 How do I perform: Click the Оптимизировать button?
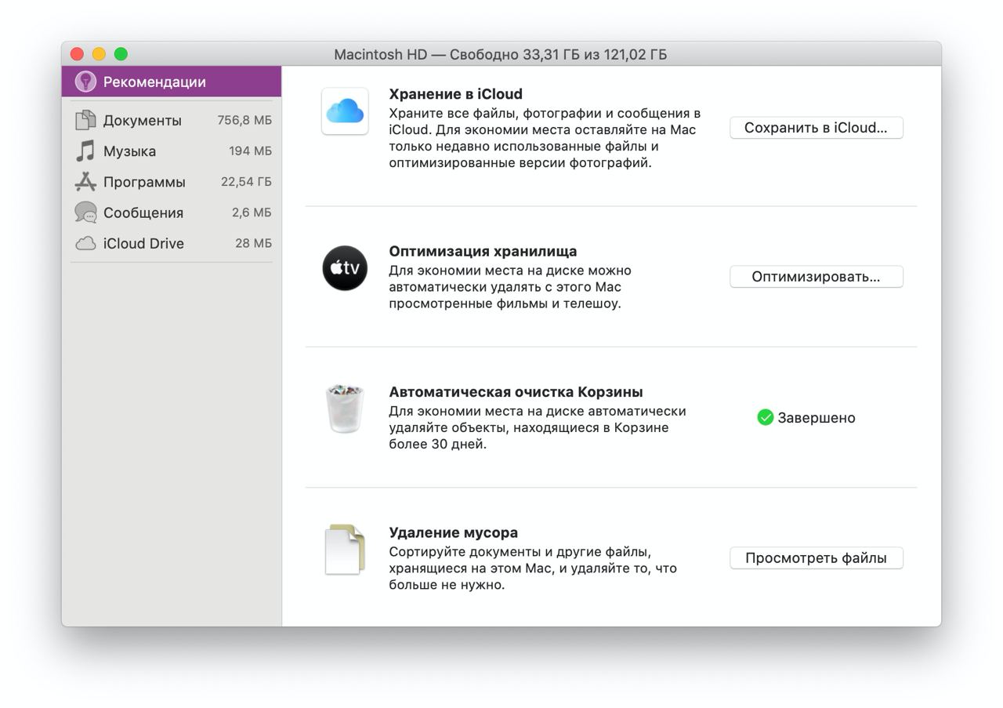tap(816, 277)
